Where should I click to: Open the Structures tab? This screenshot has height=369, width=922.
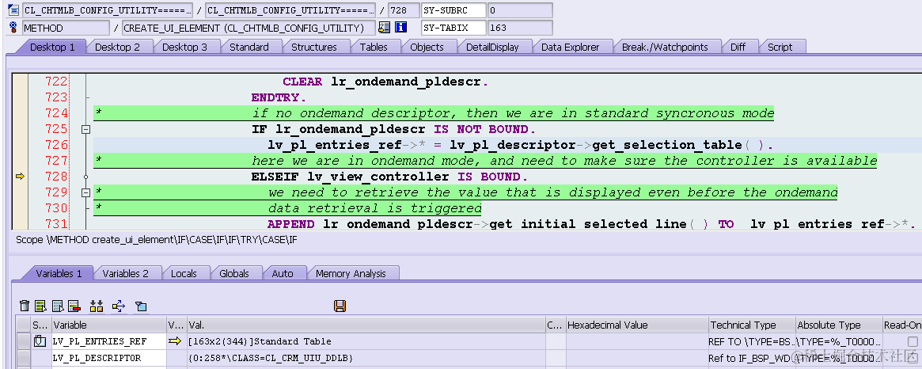coord(314,47)
